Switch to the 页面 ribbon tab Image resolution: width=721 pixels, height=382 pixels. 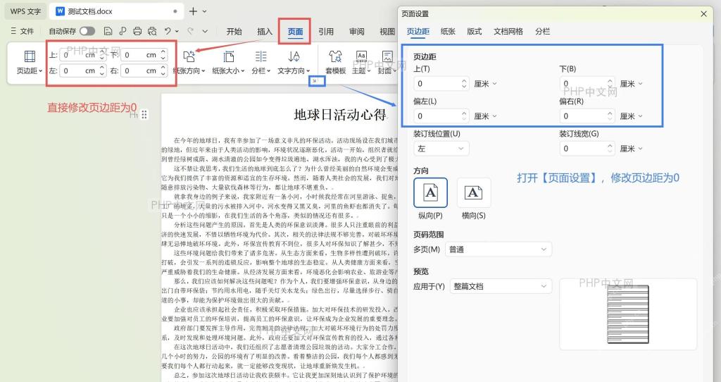[x=295, y=31]
